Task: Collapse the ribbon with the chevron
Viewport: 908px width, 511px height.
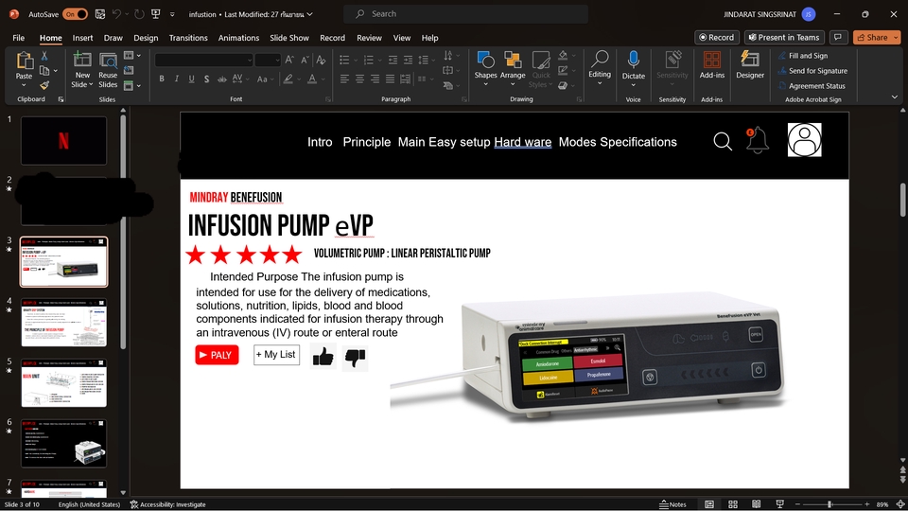Action: 894,97
